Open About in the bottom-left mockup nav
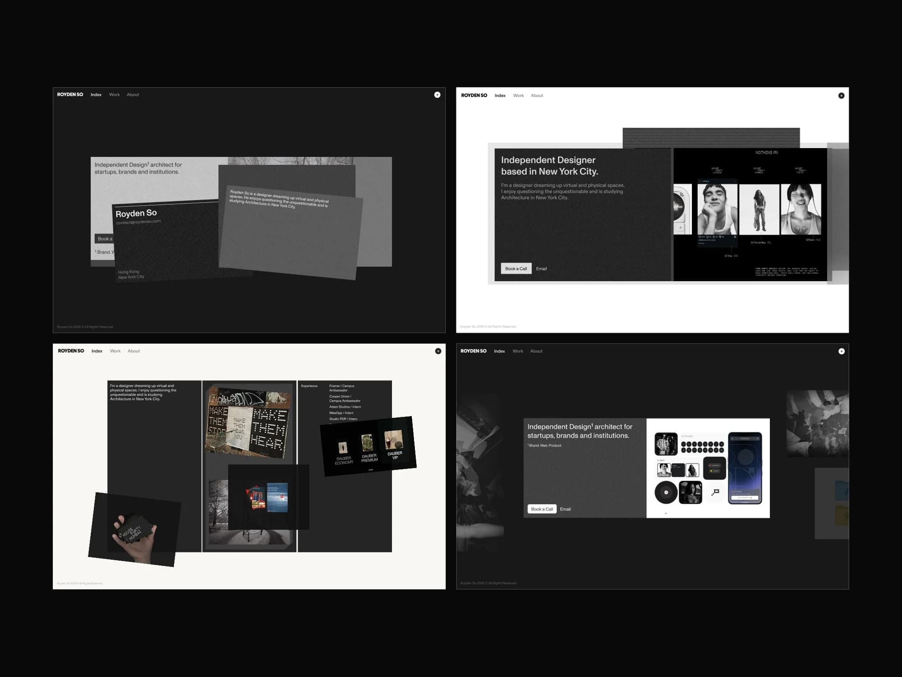This screenshot has width=902, height=677. (133, 351)
